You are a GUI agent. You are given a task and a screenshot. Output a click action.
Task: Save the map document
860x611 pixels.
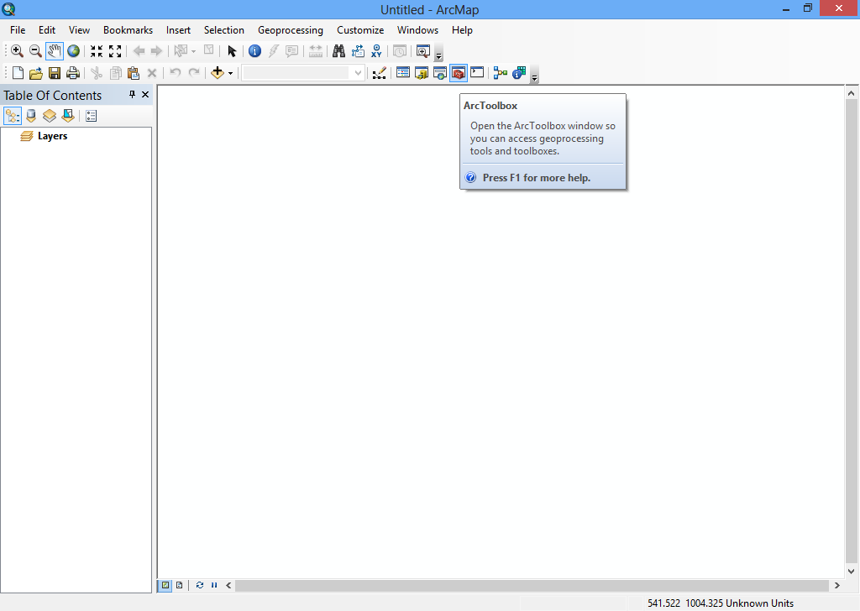click(55, 73)
